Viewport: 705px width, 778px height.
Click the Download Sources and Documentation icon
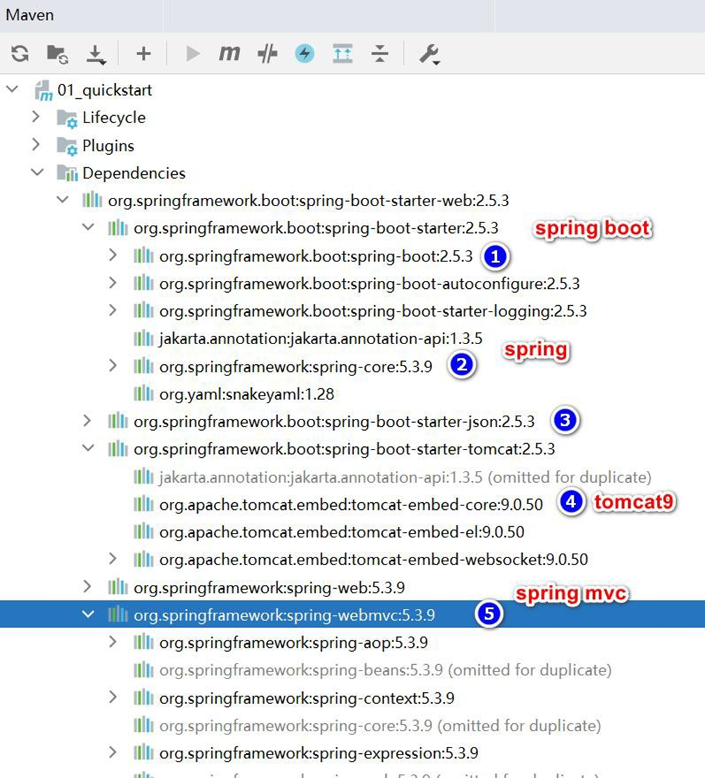pyautogui.click(x=96, y=54)
